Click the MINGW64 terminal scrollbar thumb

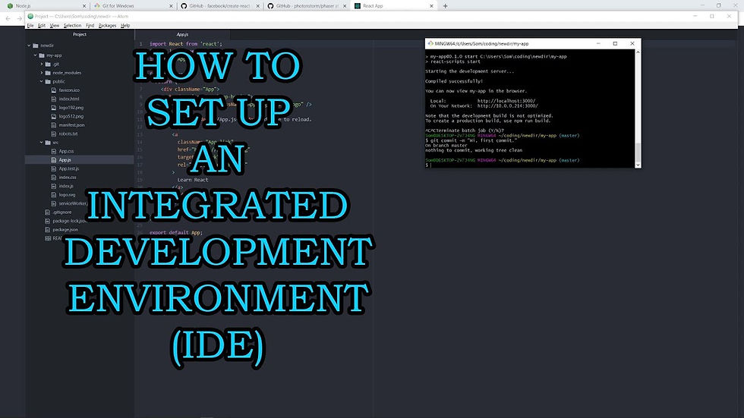pyautogui.click(x=638, y=152)
